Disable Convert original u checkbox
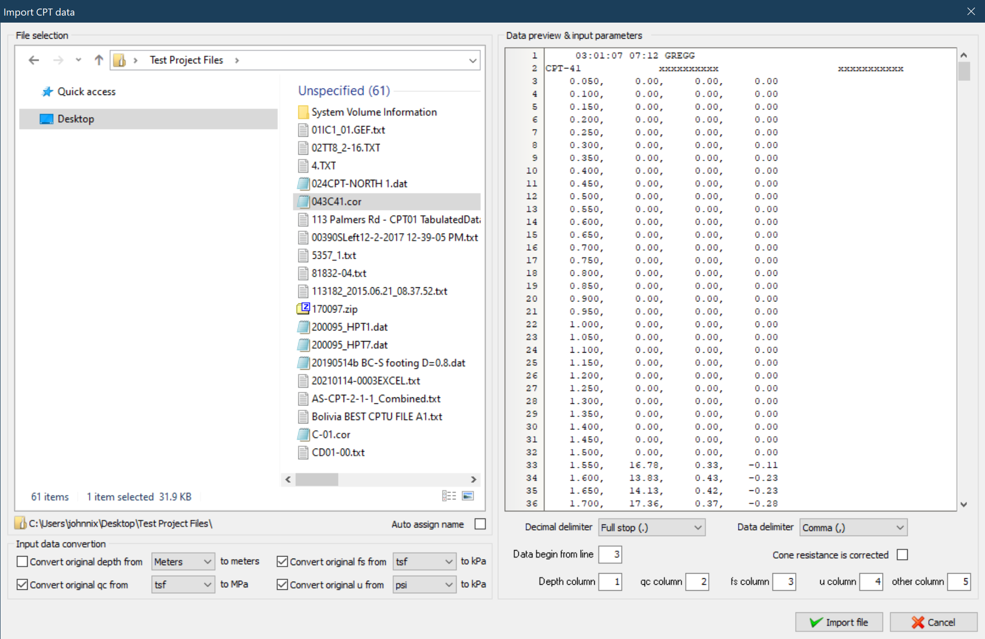This screenshot has height=639, width=985. [x=282, y=585]
